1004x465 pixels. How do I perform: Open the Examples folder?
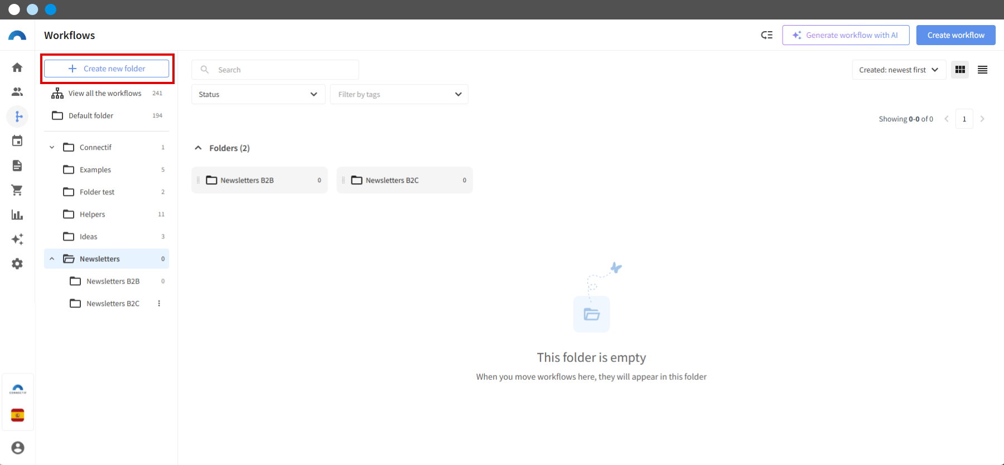(107, 170)
